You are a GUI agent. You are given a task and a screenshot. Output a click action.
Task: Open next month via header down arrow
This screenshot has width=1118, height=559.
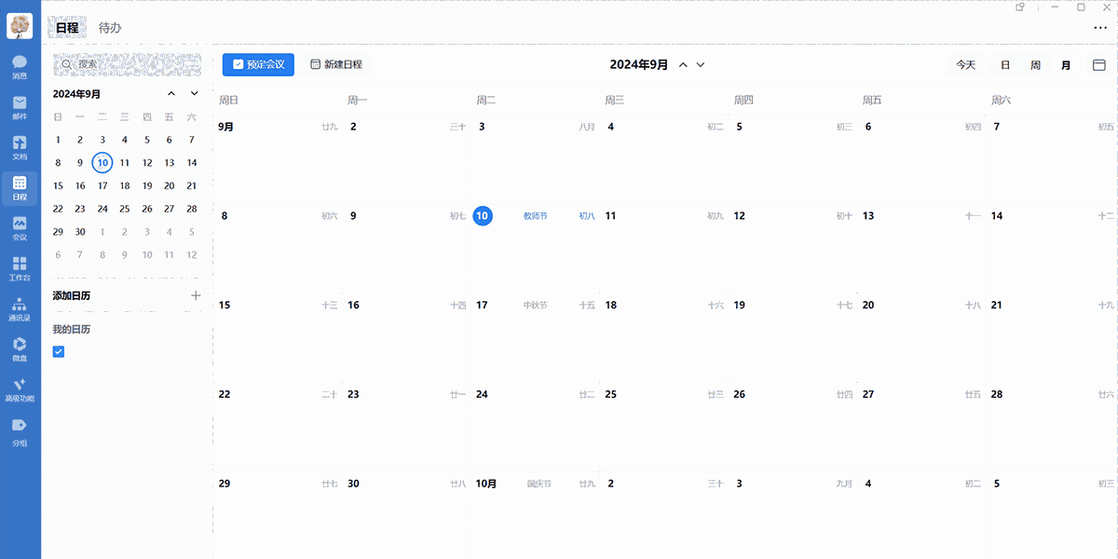pyautogui.click(x=699, y=64)
